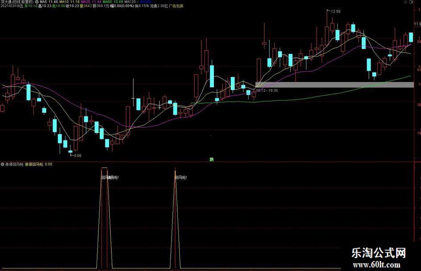
Task: Select the MA10: 11.16 label
Action: coord(69,2)
